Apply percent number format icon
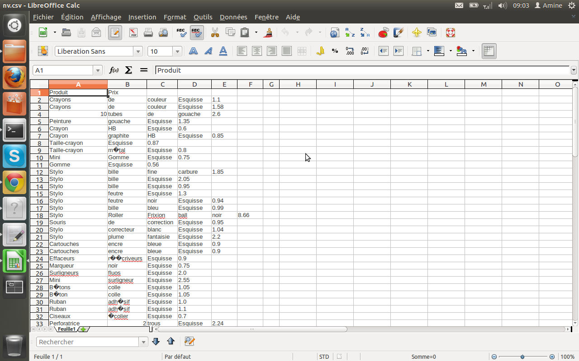579x361 pixels. [335, 51]
